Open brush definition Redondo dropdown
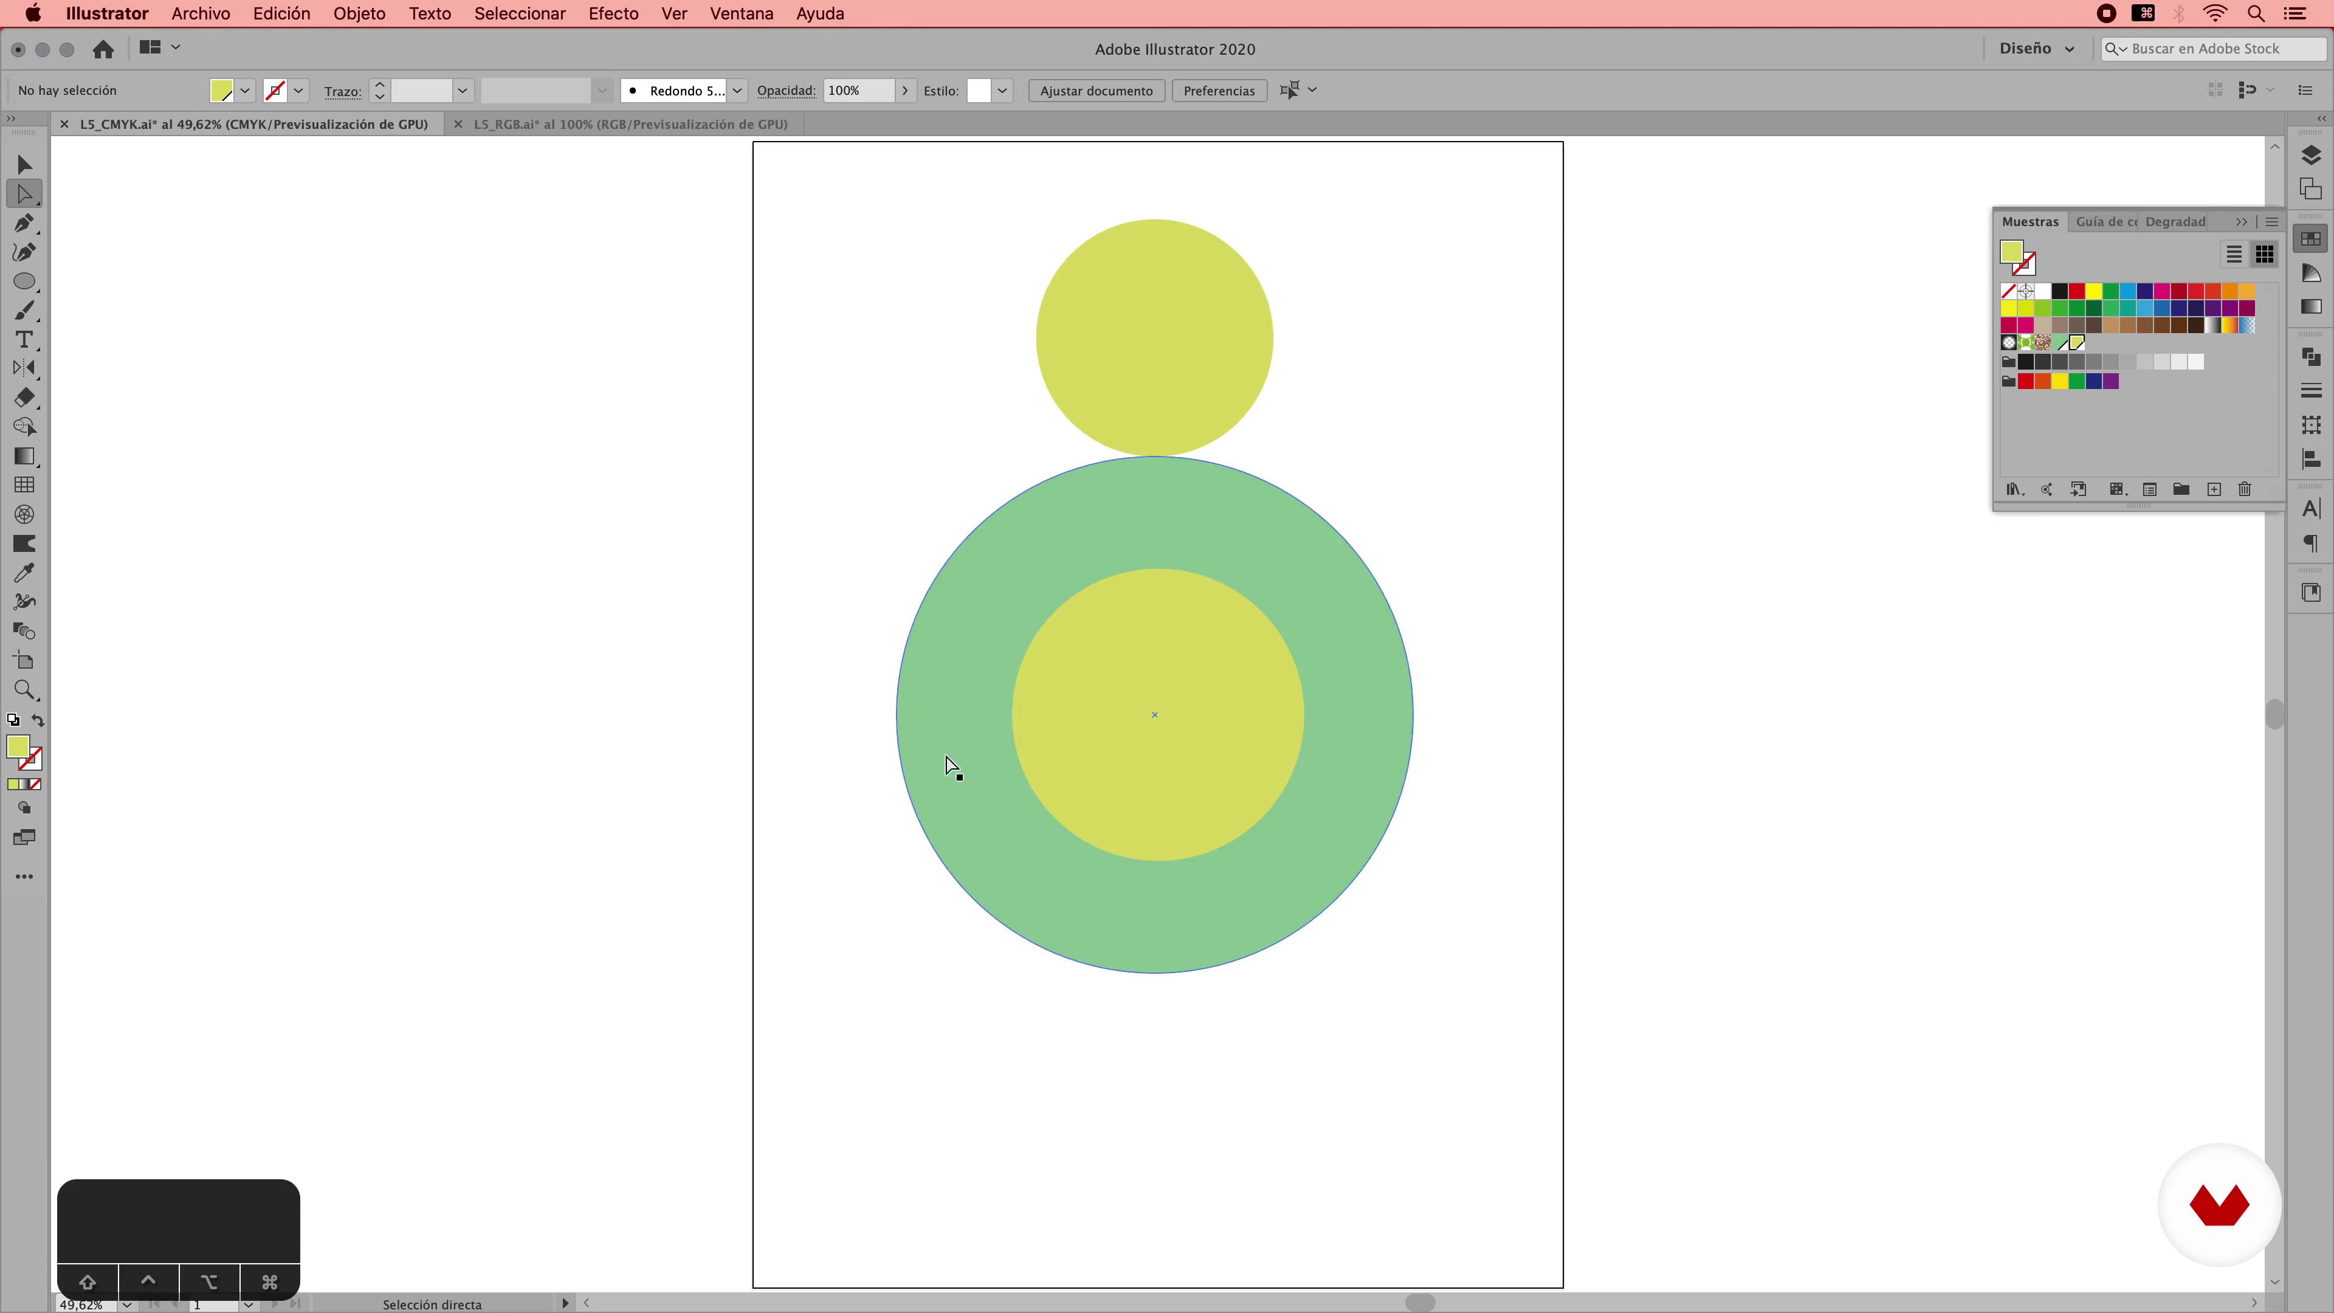 (x=737, y=91)
